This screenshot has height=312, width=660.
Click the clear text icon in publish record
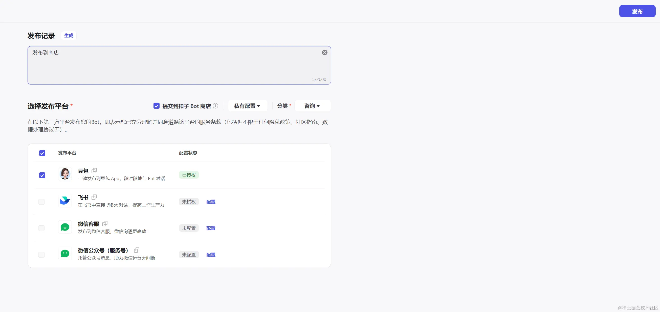[x=324, y=52]
